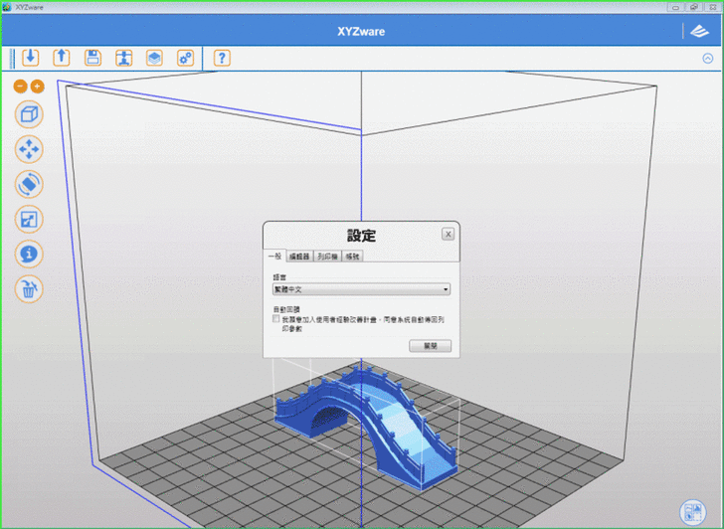Open the 語言 language dropdown
Screen dimensions: 724x529
pyautogui.click(x=361, y=289)
